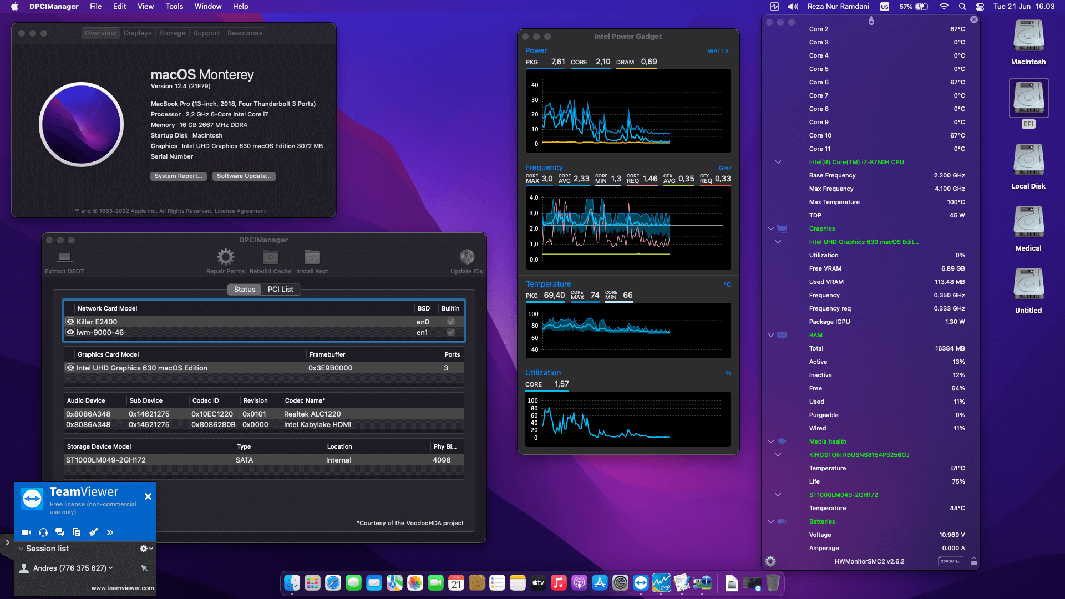
Task: Collapse the Intel UHD Graphics 630 subgroup
Action: click(x=778, y=242)
